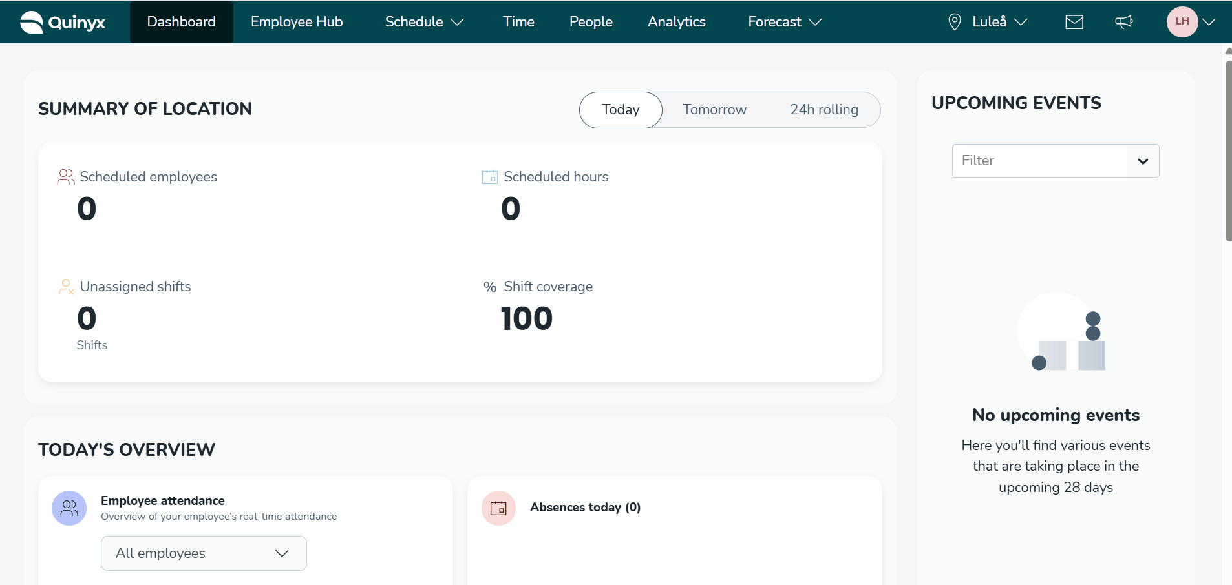Viewport: 1232px width, 585px height.
Task: Expand the All employees dropdown
Action: (x=204, y=553)
